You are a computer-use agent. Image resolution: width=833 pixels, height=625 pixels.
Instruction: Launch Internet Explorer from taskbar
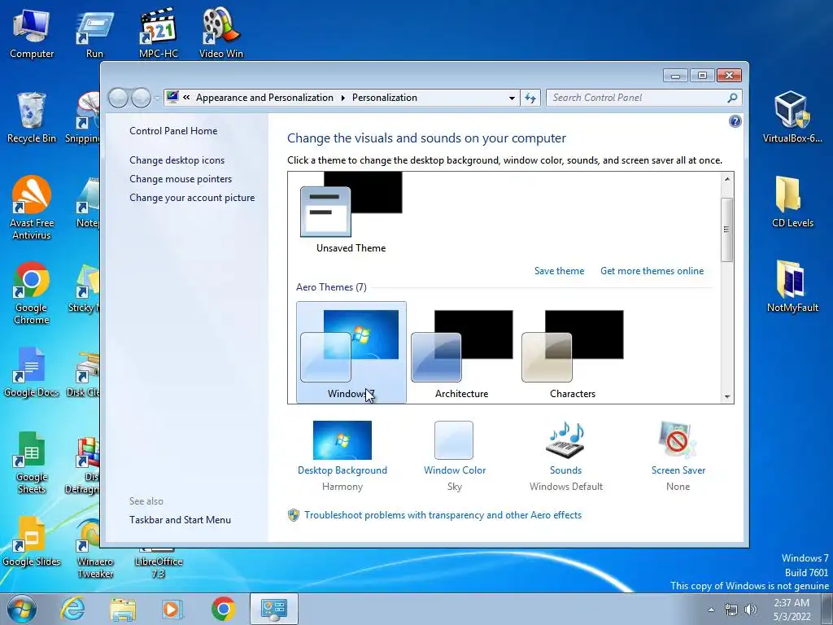(x=72, y=609)
